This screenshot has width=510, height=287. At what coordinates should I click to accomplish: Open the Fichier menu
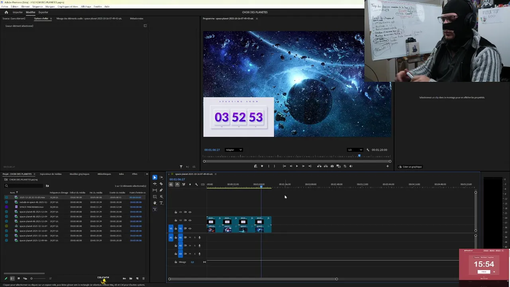tap(4, 7)
